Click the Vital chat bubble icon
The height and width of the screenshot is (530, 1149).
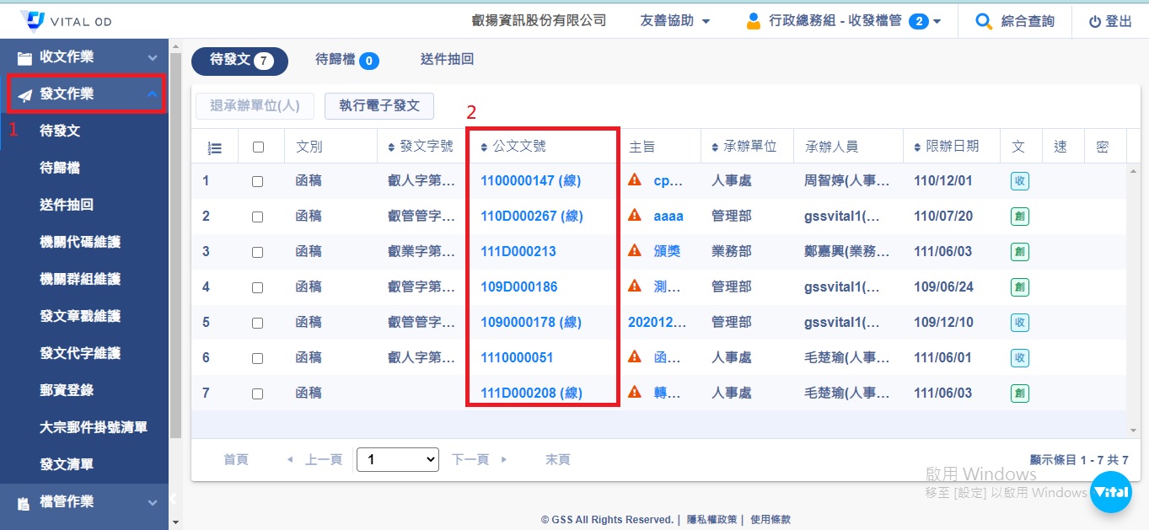tap(1110, 492)
